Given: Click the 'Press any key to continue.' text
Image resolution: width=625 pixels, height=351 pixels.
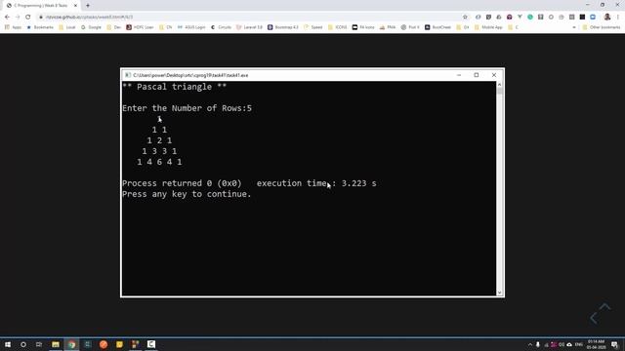Looking at the screenshot, I should click(x=187, y=194).
